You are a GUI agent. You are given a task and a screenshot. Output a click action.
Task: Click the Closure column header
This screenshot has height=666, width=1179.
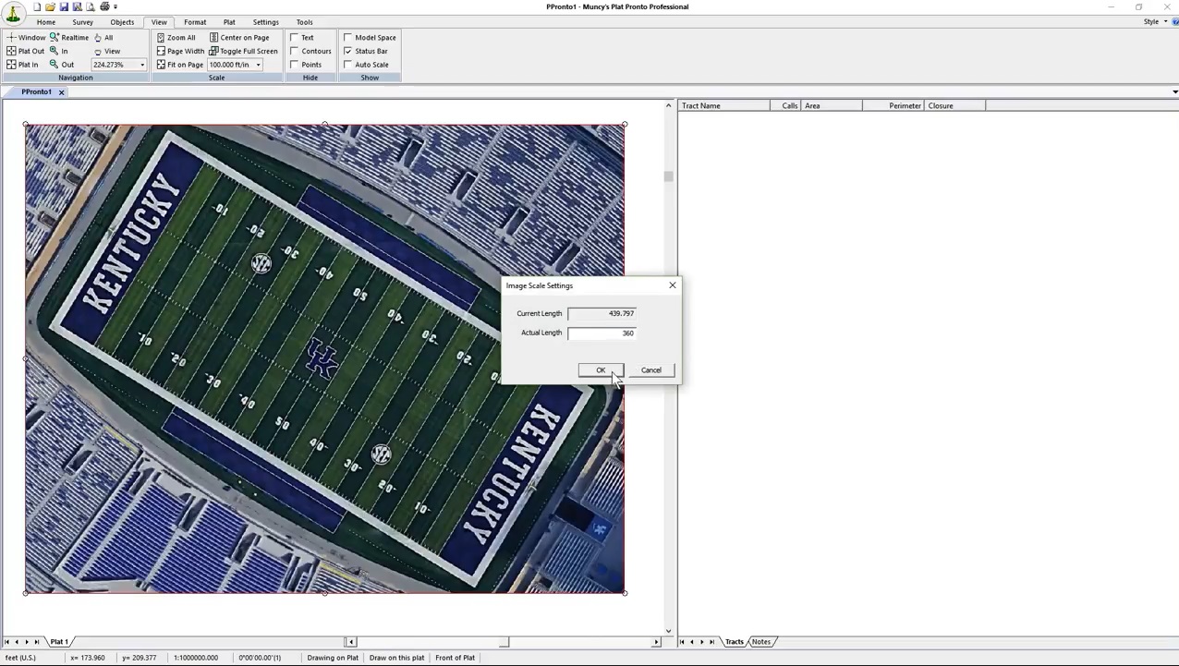(x=955, y=106)
